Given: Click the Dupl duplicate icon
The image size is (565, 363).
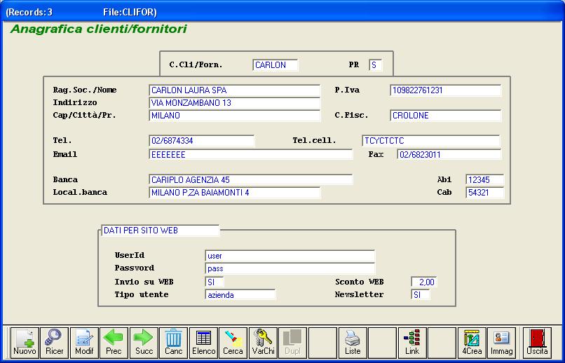Looking at the screenshot, I should click(x=292, y=343).
